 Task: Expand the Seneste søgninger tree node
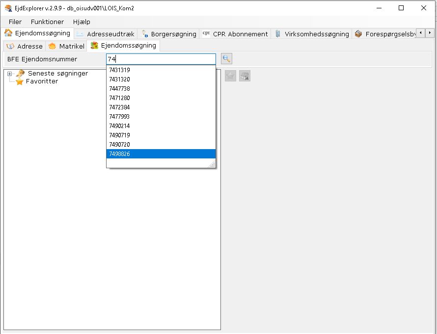9,74
